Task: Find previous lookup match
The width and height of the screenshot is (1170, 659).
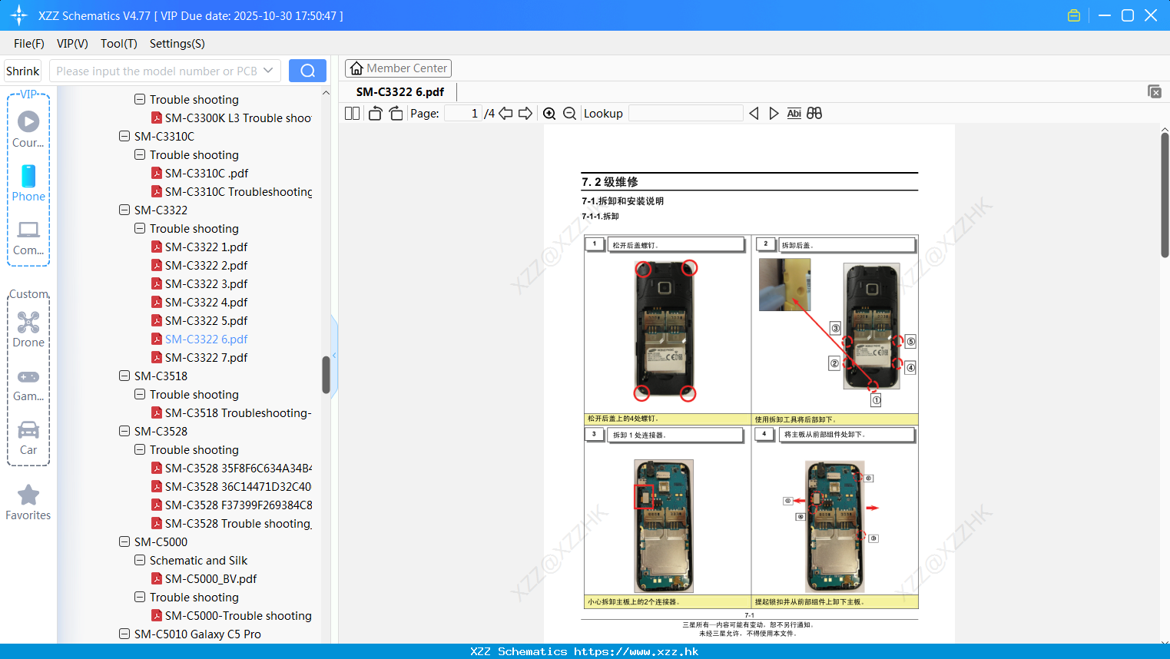Action: pyautogui.click(x=754, y=113)
